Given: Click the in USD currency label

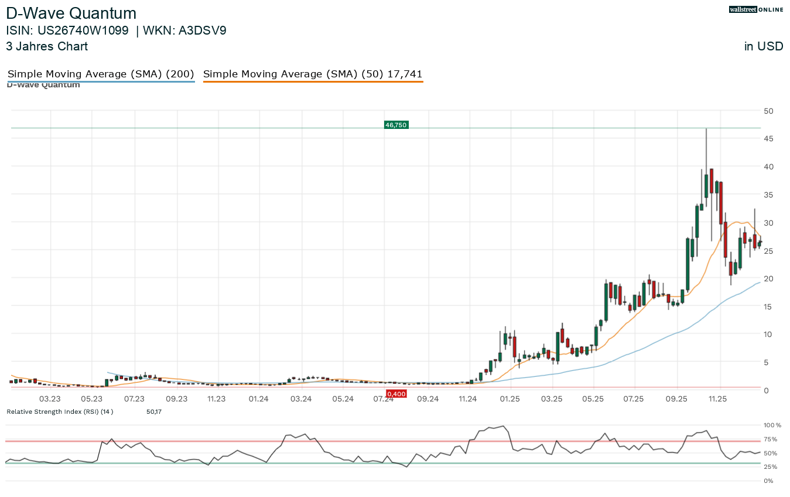Looking at the screenshot, I should click(763, 46).
